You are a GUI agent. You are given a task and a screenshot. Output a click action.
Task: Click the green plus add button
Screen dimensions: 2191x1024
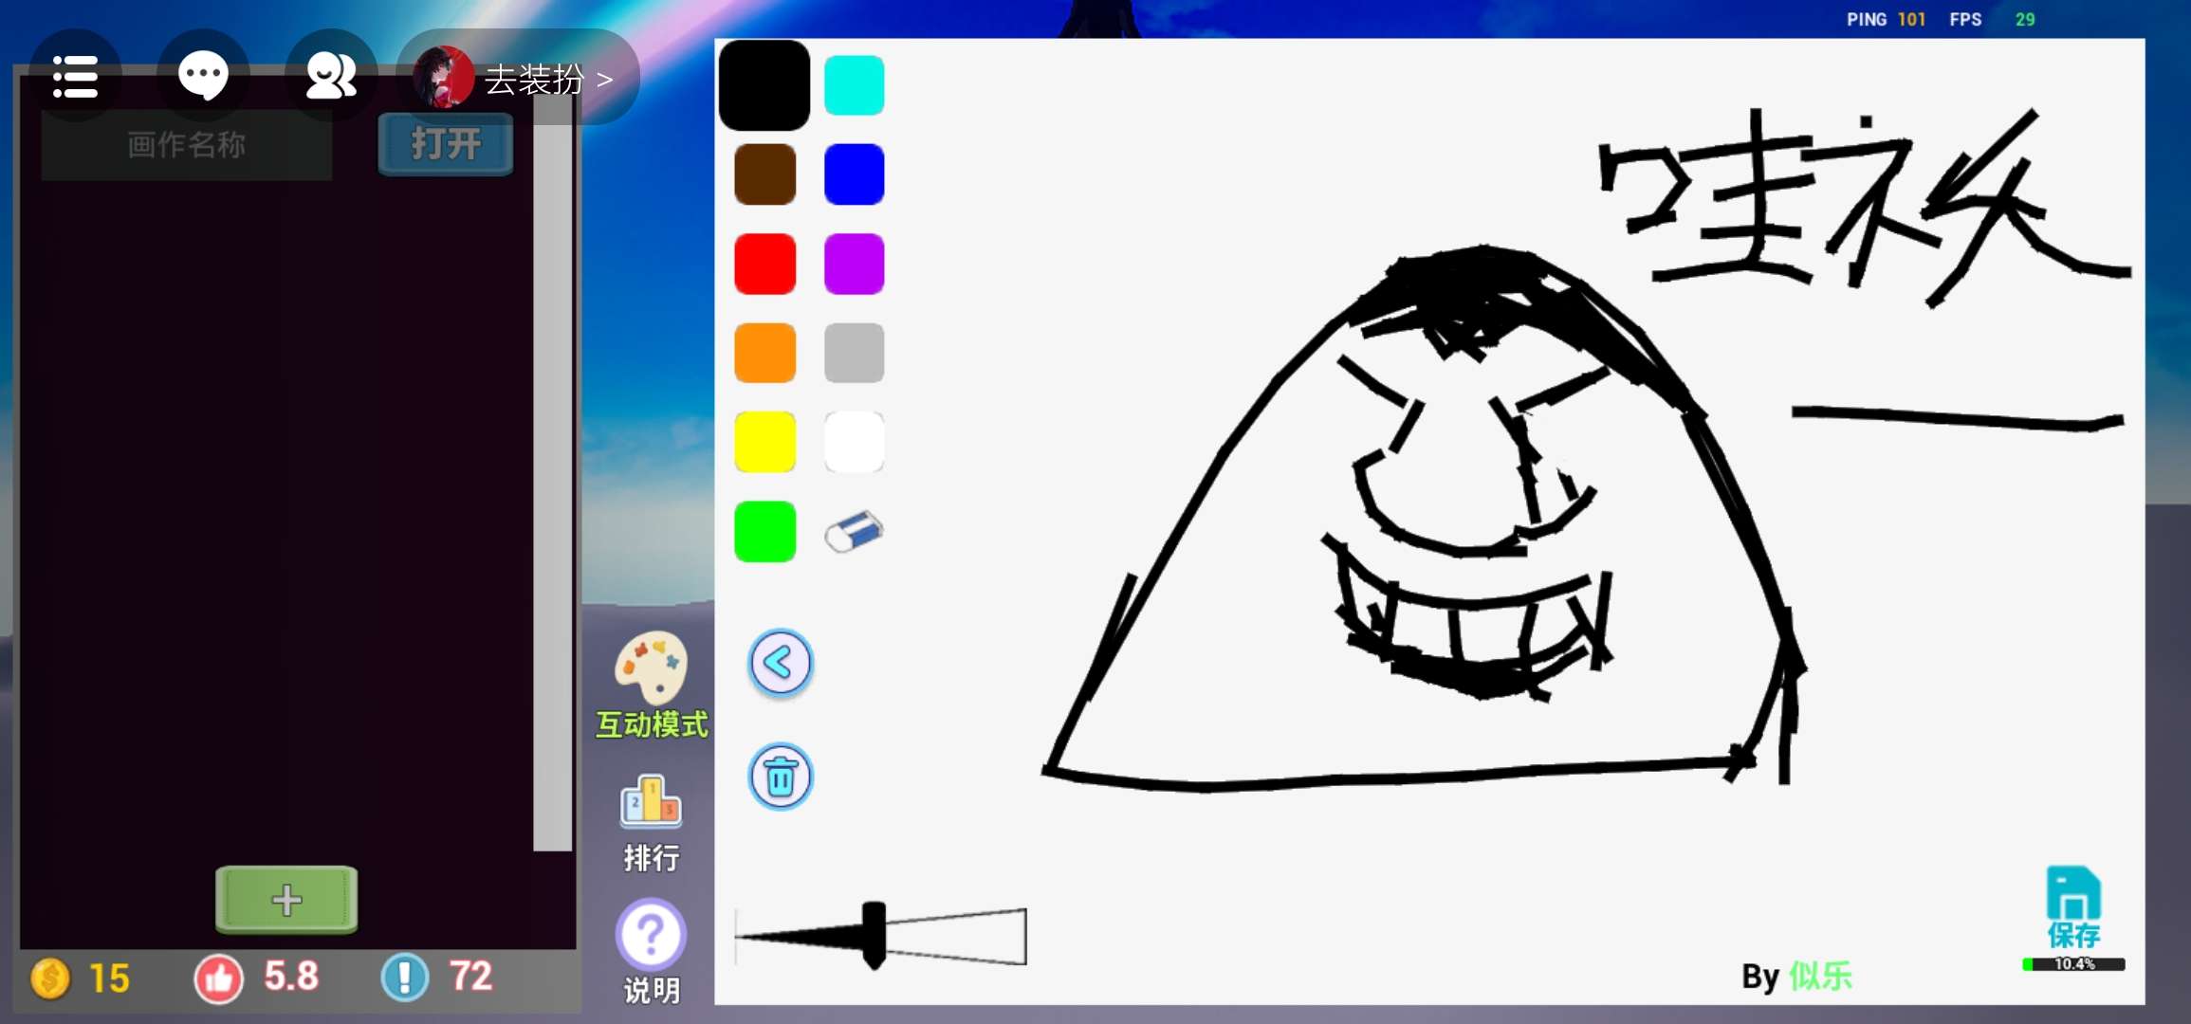pyautogui.click(x=286, y=899)
